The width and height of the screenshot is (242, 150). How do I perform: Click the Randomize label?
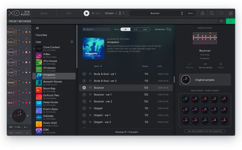tap(160, 29)
